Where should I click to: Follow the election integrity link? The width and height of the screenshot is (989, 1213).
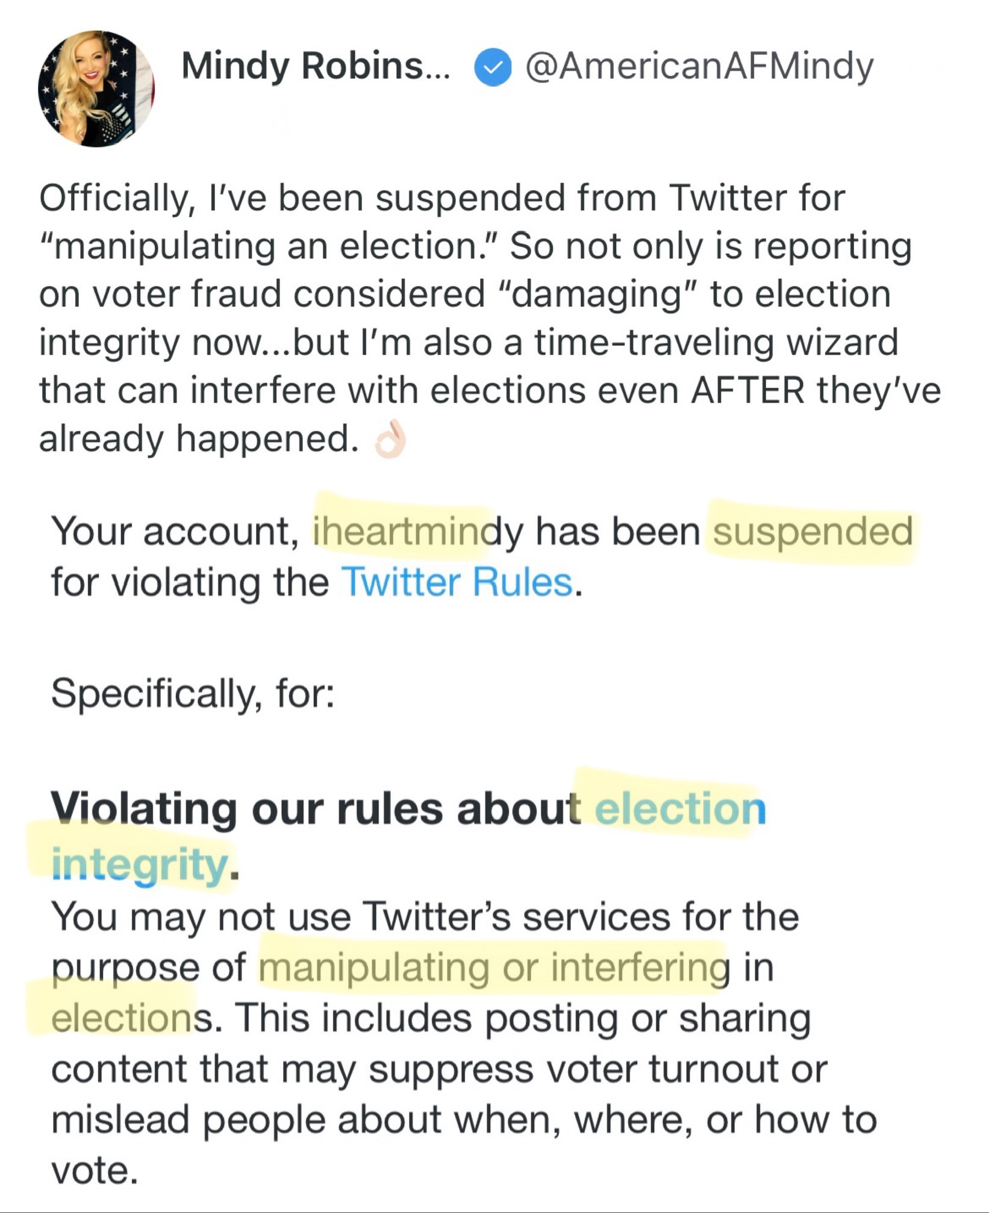(x=679, y=809)
